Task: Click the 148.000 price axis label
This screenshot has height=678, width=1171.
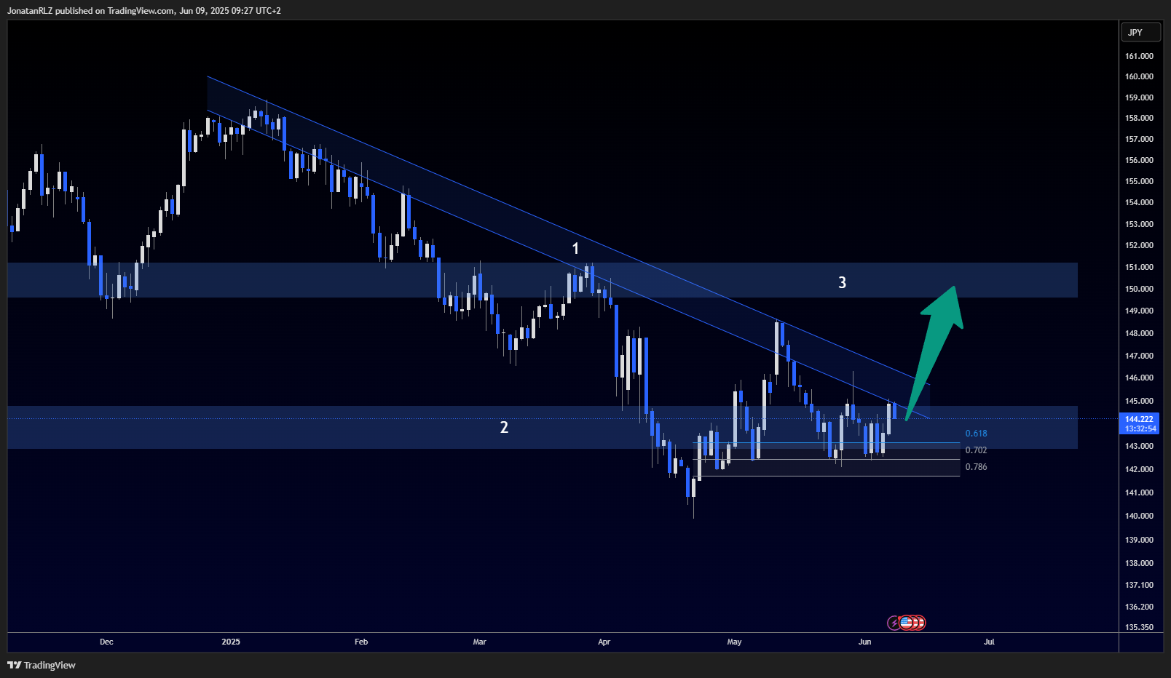Action: (x=1139, y=333)
